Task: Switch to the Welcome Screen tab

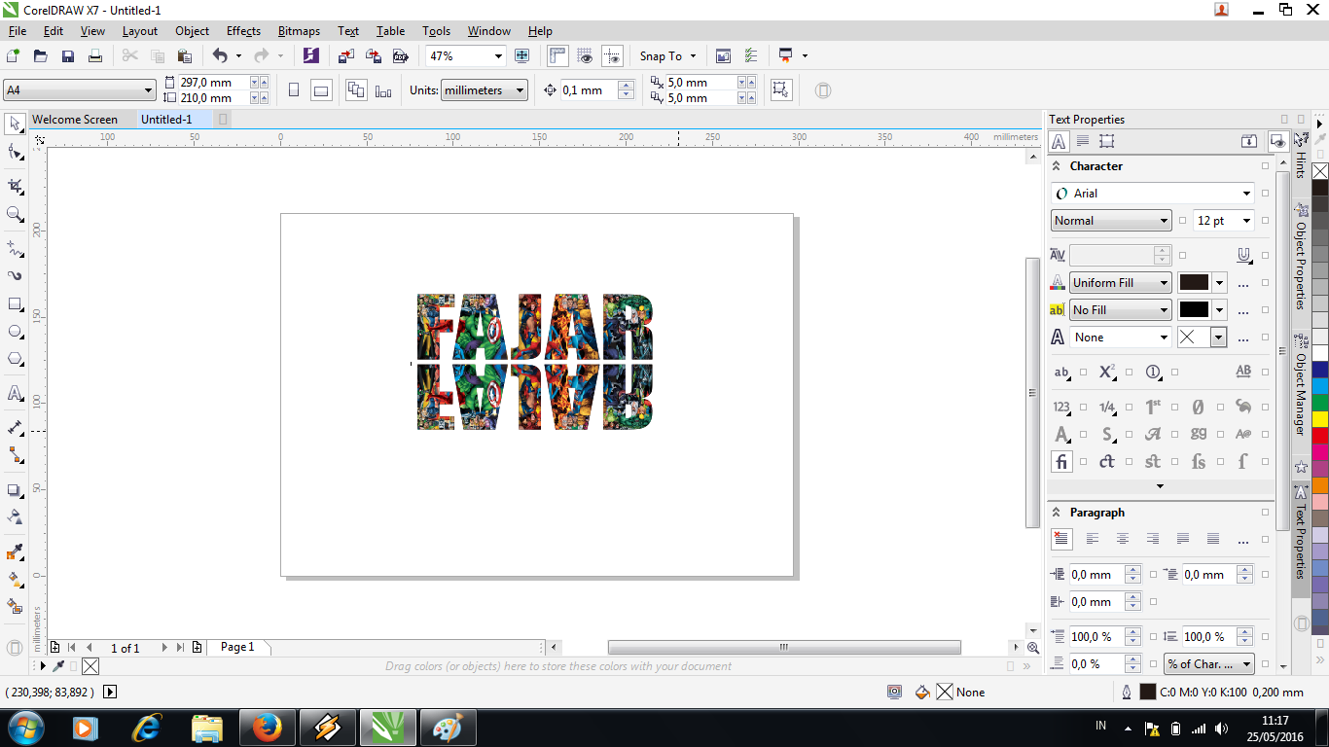Action: [78, 119]
